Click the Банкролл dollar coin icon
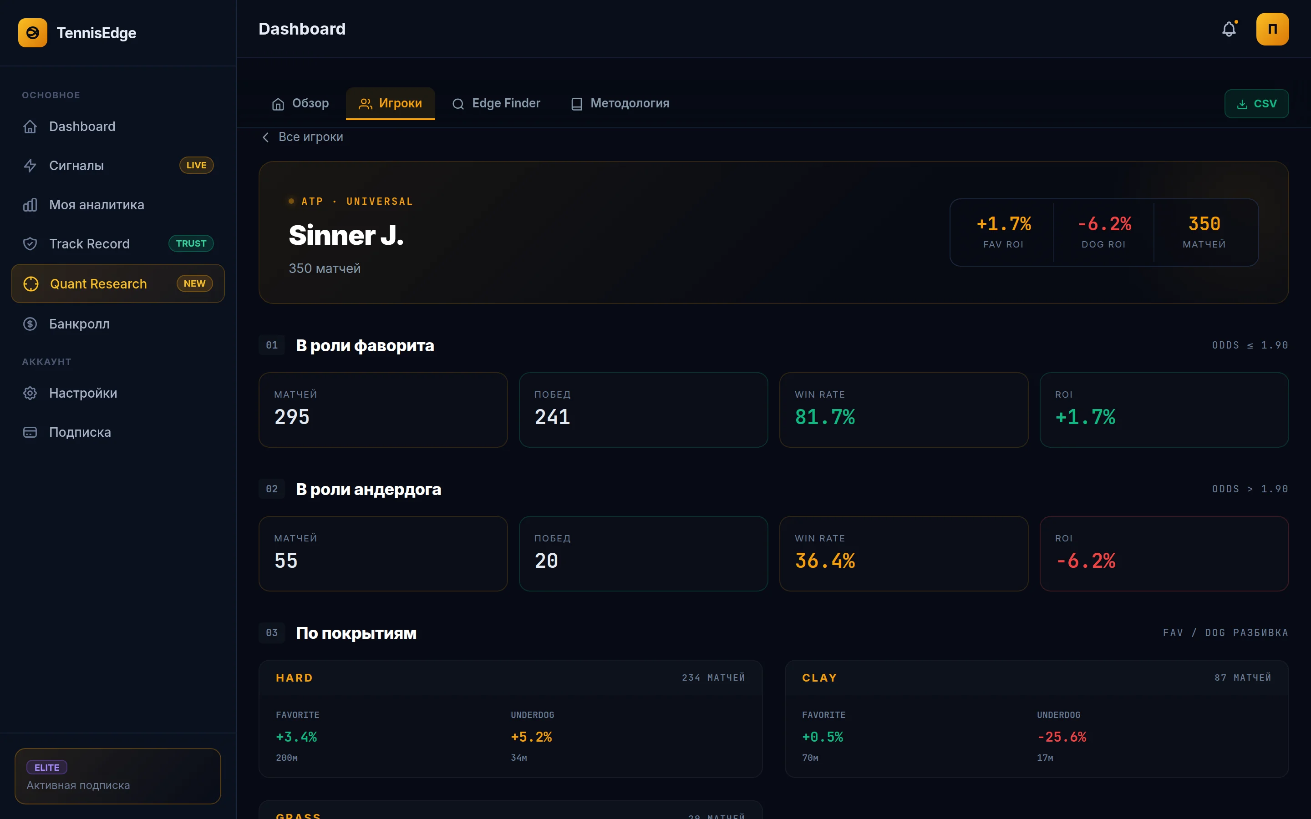1311x819 pixels. [30, 324]
